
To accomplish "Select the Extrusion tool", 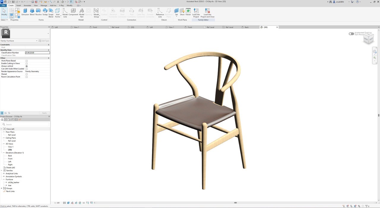I will pyautogui.click(x=25, y=12).
